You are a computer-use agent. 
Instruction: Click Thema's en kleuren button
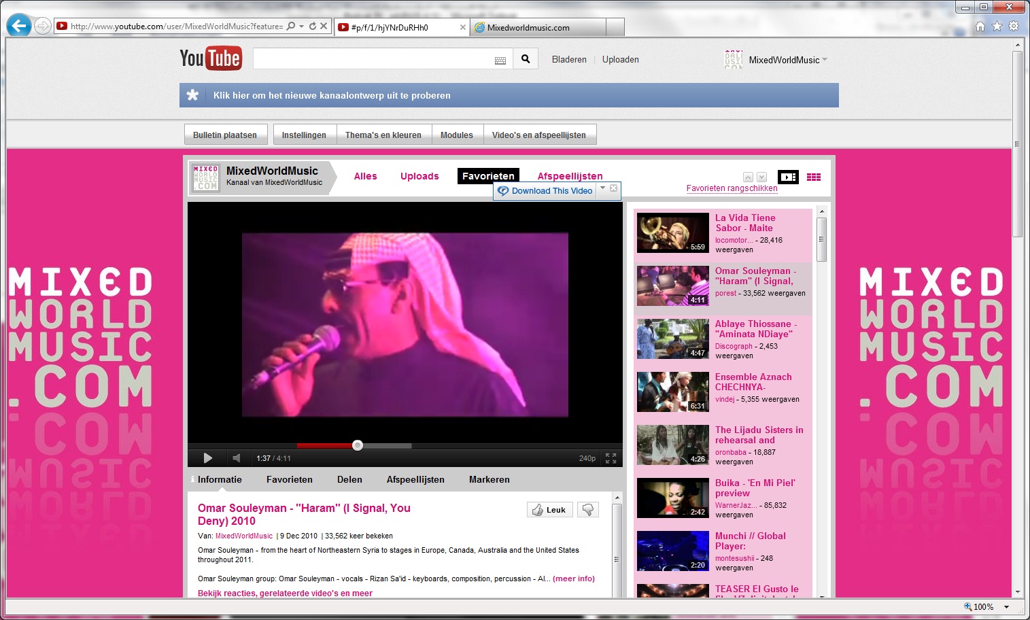[x=383, y=135]
